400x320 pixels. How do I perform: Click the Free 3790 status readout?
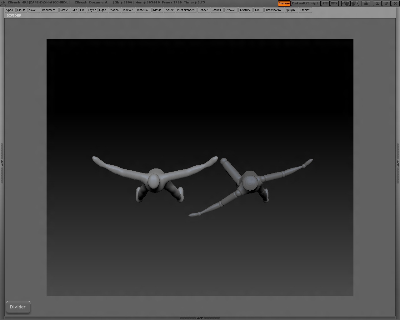(x=172, y=2)
